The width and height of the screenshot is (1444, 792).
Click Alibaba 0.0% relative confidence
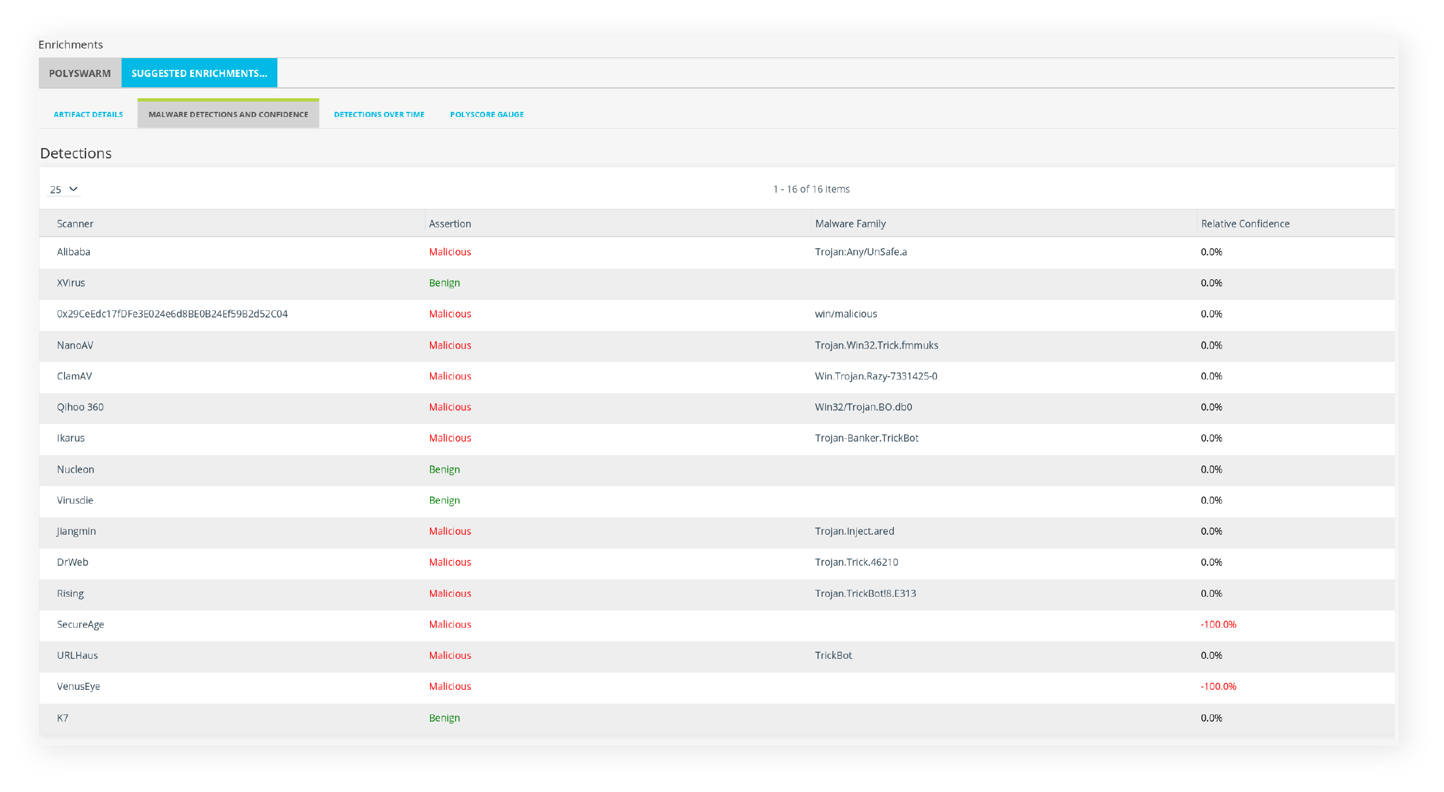(x=1211, y=252)
